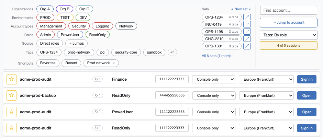This screenshot has height=138, width=323.
Task: Toggle the PROD environment filter
Action: coord(45,18)
